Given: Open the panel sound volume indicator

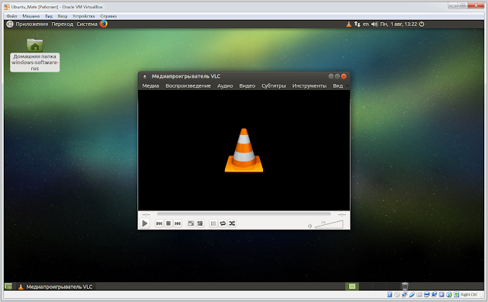Looking at the screenshot, I should click(374, 24).
